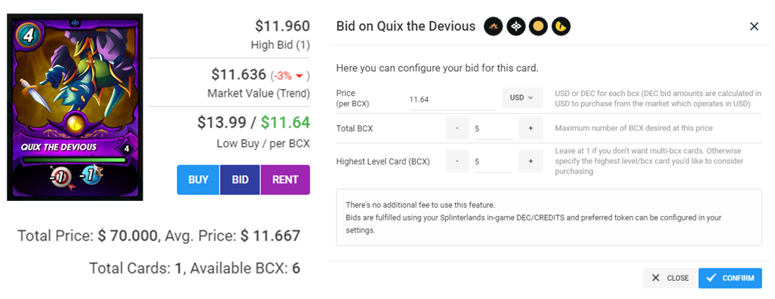Click the solid gold circle icon
The width and height of the screenshot is (775, 299).
tap(538, 26)
